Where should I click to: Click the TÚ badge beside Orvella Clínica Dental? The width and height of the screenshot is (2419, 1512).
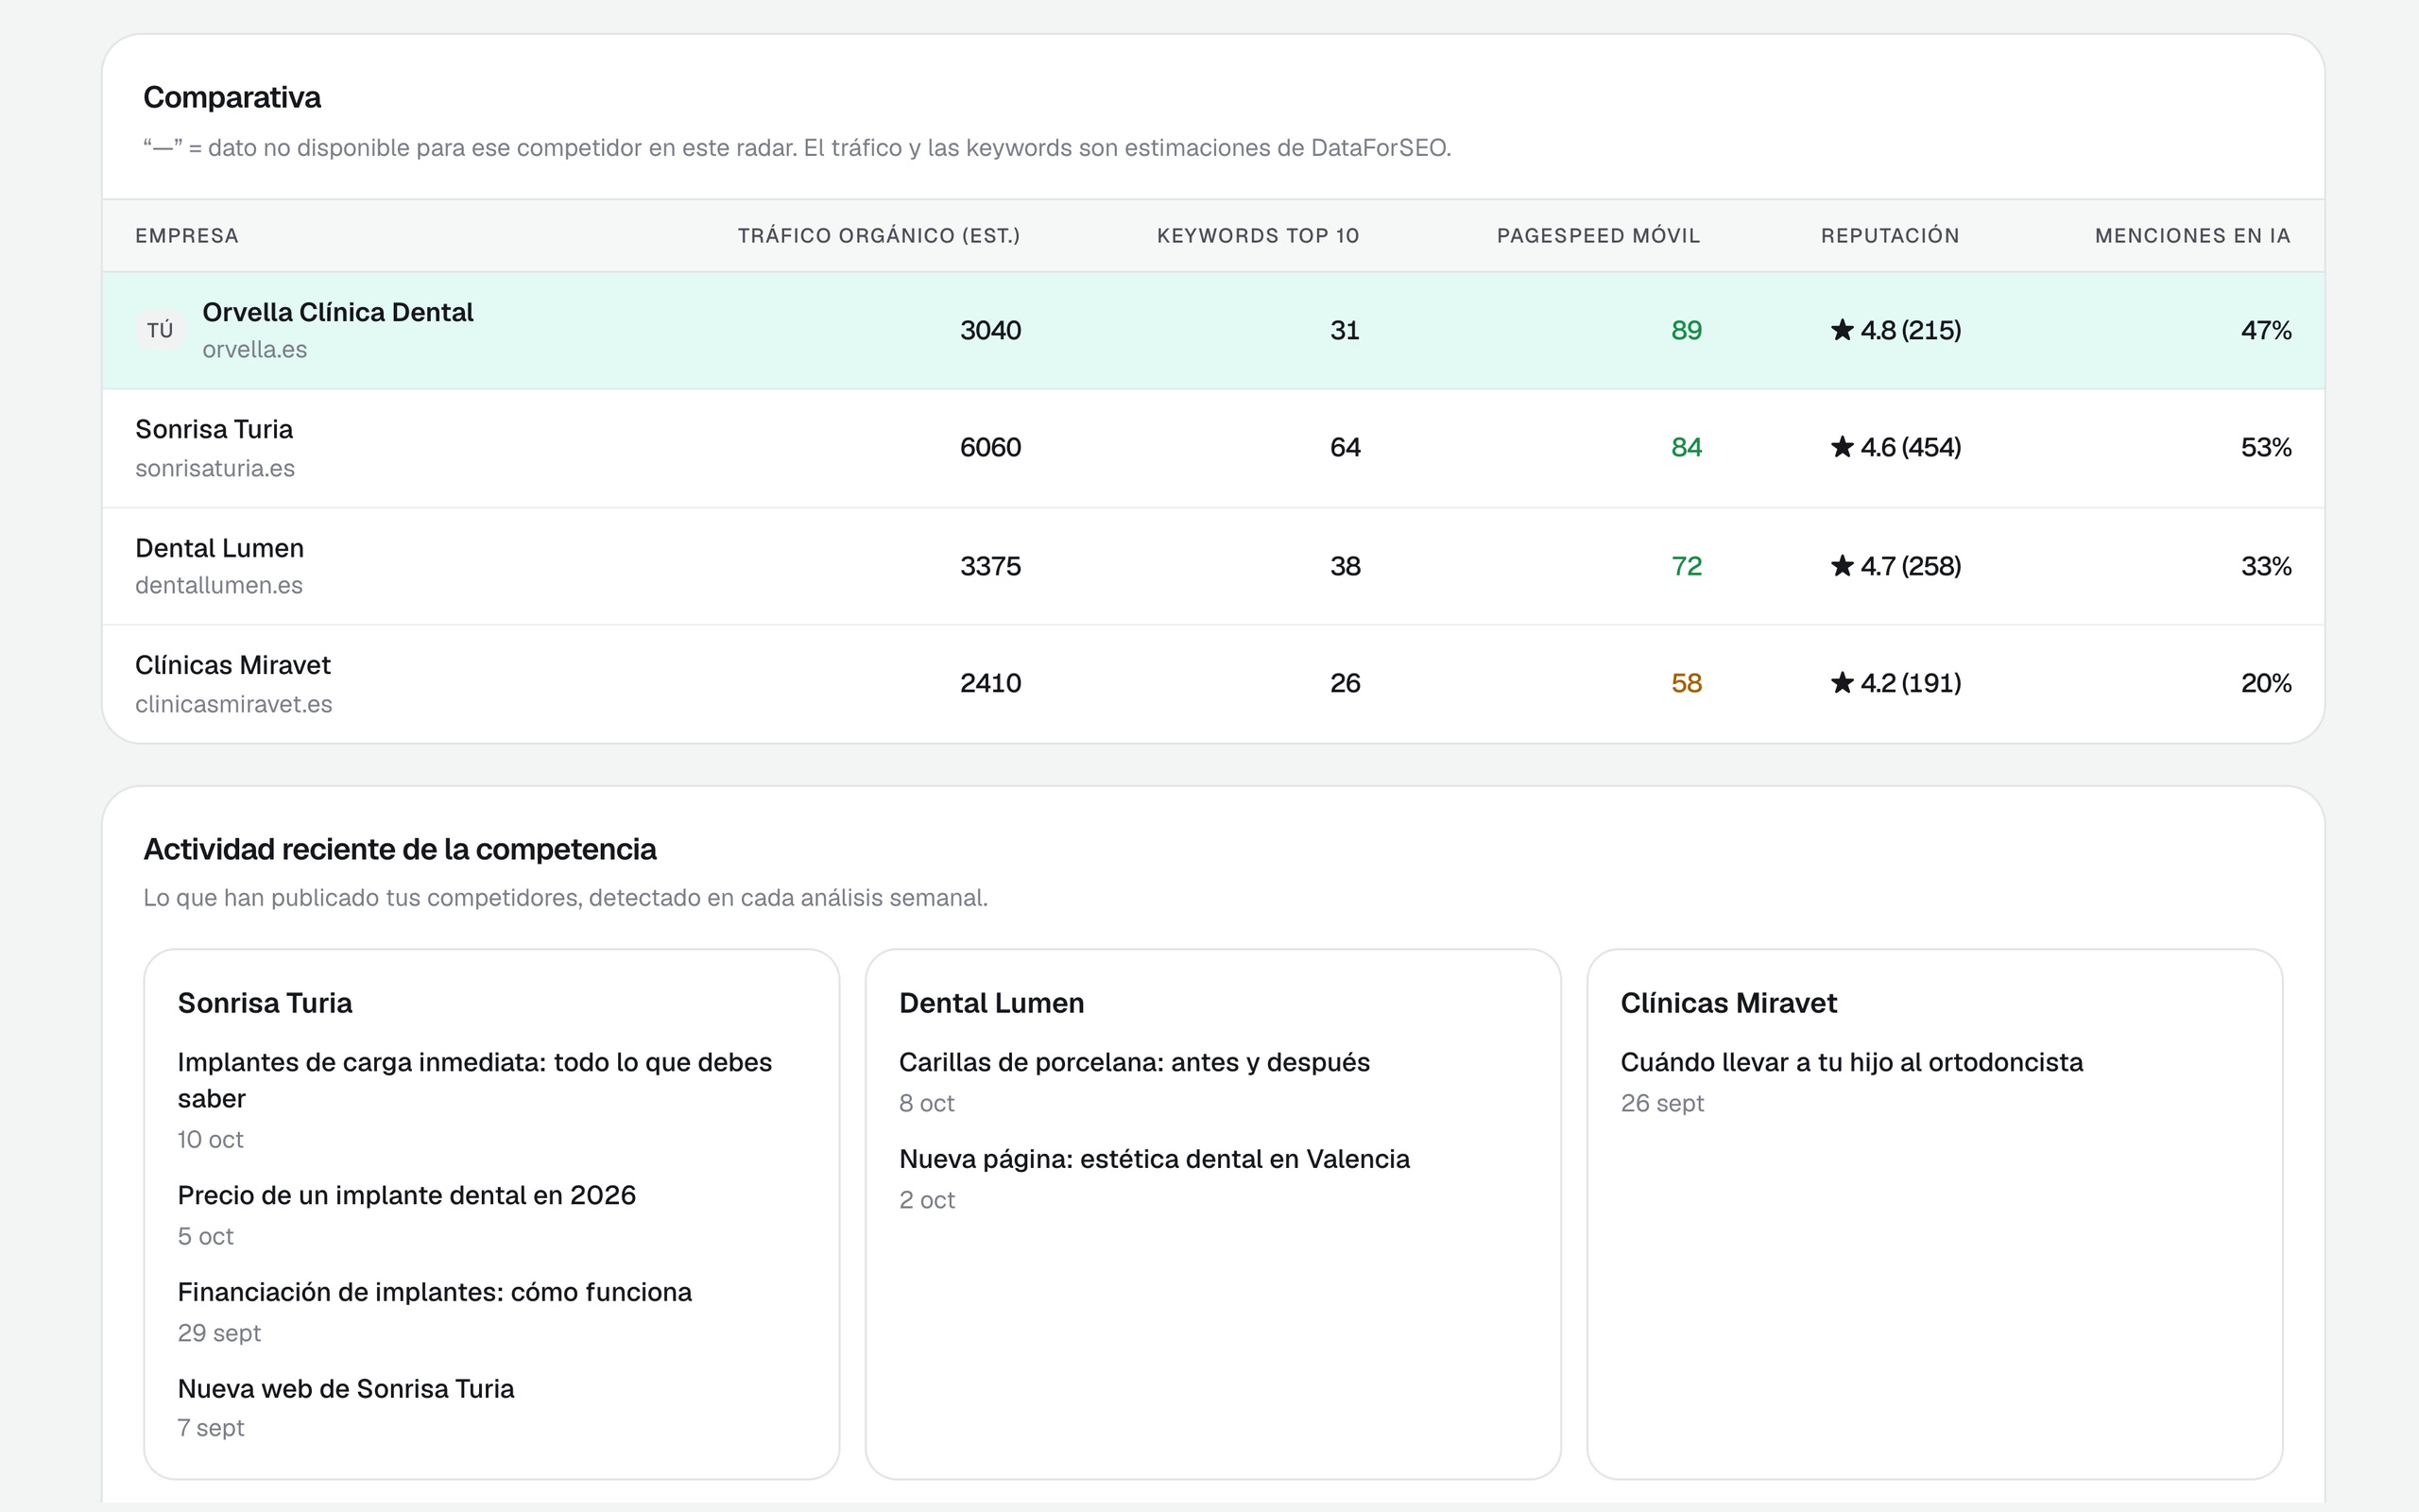[x=160, y=330]
